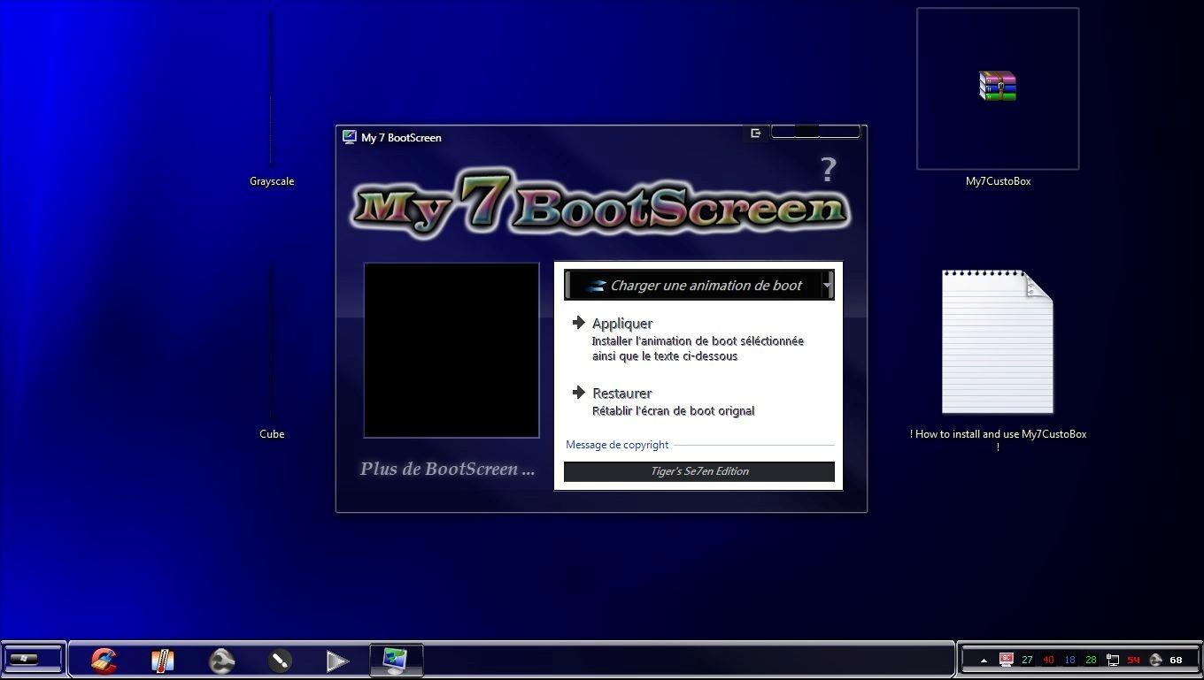Click the black boot animation preview pane
Image resolution: width=1204 pixels, height=680 pixels.
click(451, 350)
